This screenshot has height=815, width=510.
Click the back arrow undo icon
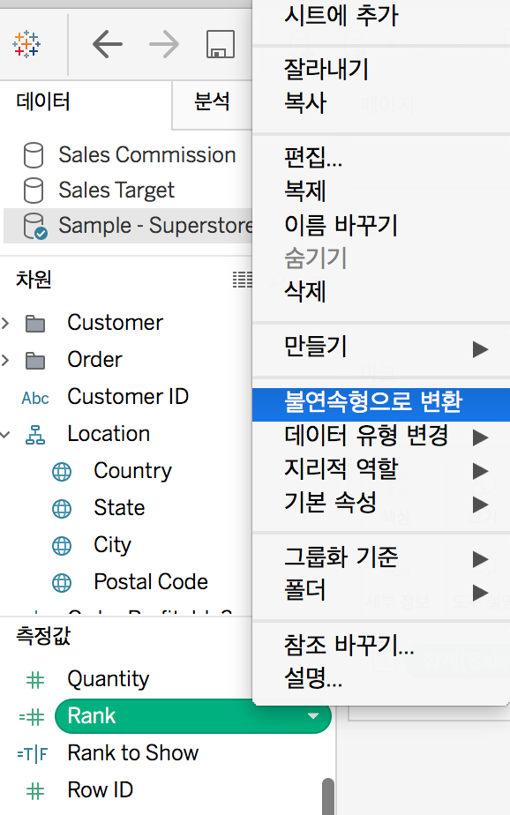[108, 44]
